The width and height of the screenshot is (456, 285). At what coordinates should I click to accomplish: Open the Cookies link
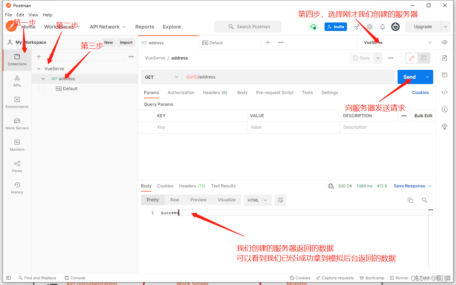pyautogui.click(x=420, y=93)
